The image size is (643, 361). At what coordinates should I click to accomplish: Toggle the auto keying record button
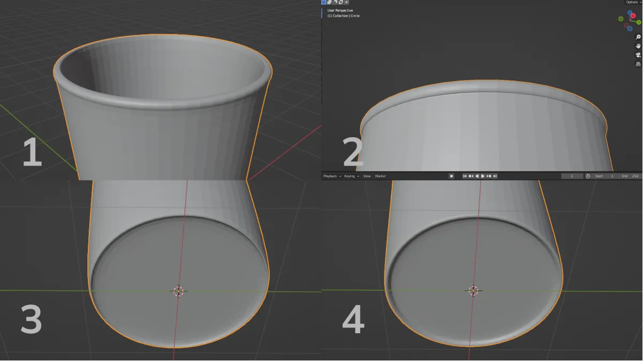(451, 176)
